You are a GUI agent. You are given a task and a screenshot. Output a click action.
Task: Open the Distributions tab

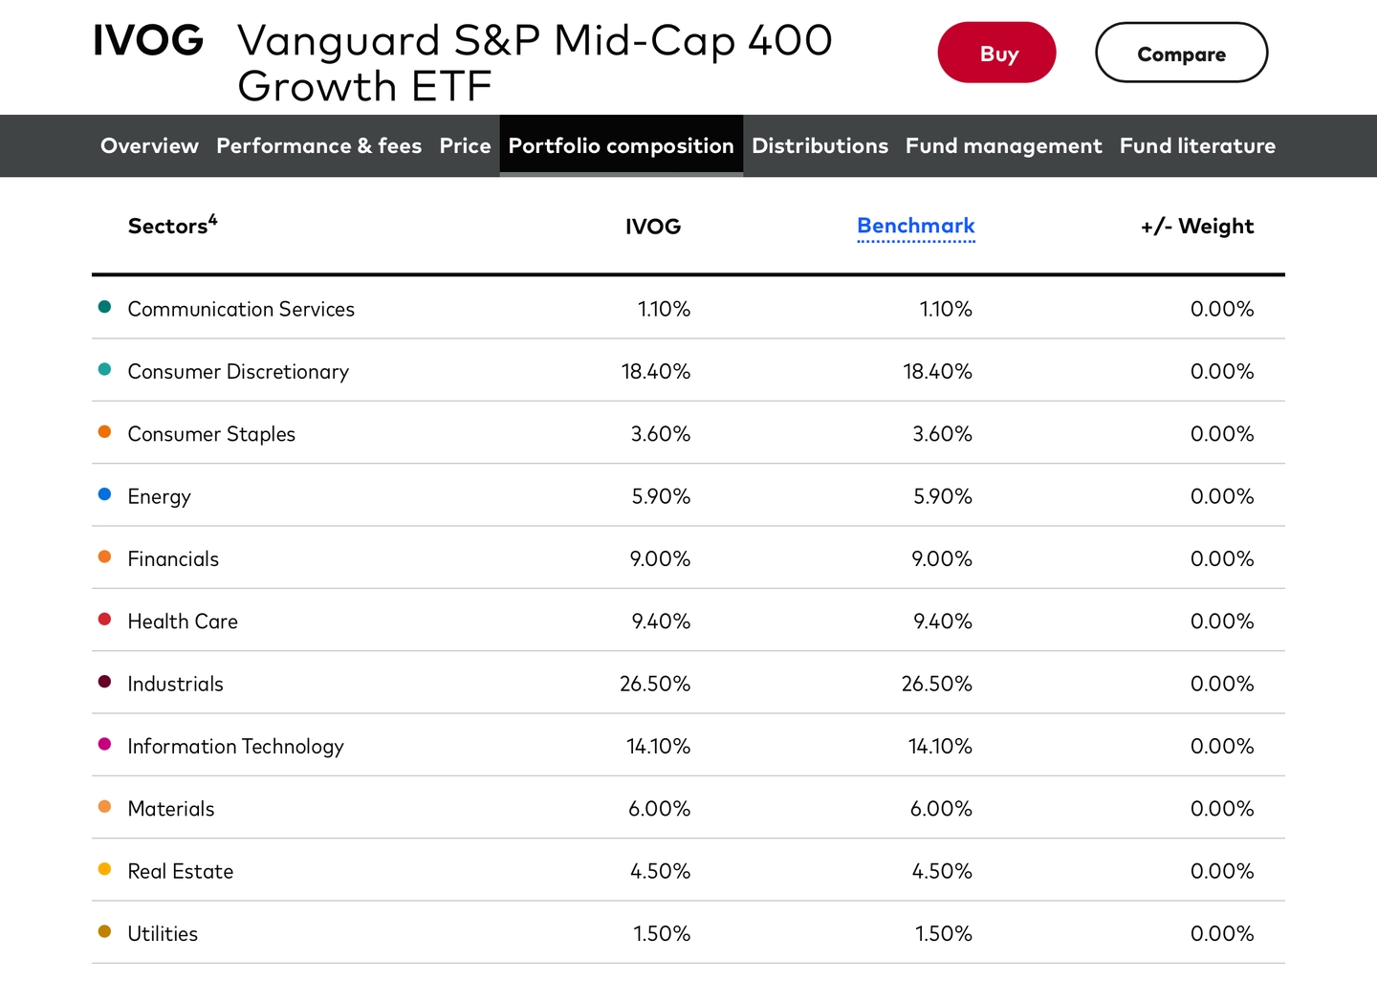[820, 145]
